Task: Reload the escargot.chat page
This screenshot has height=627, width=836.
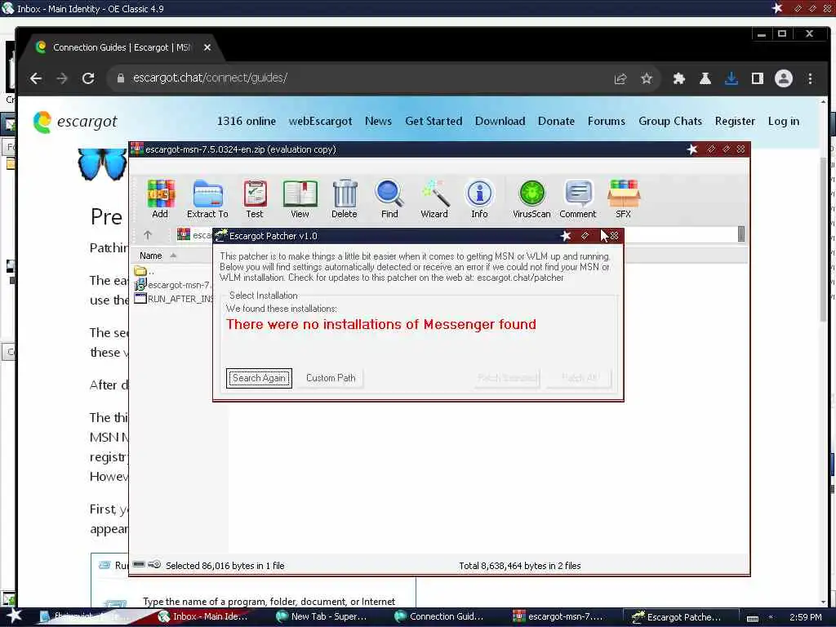Action: [88, 78]
